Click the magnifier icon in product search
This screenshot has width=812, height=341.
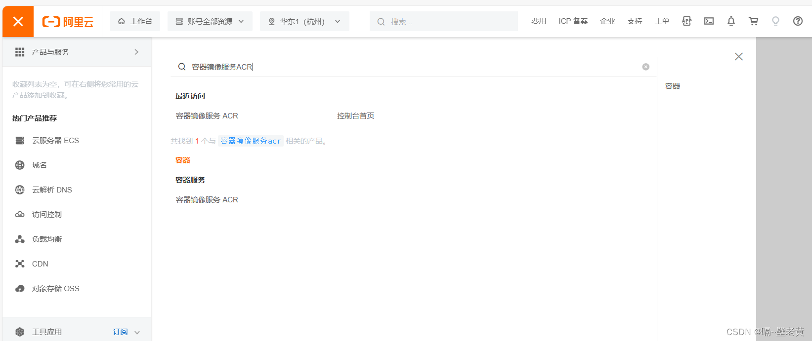pyautogui.click(x=182, y=67)
